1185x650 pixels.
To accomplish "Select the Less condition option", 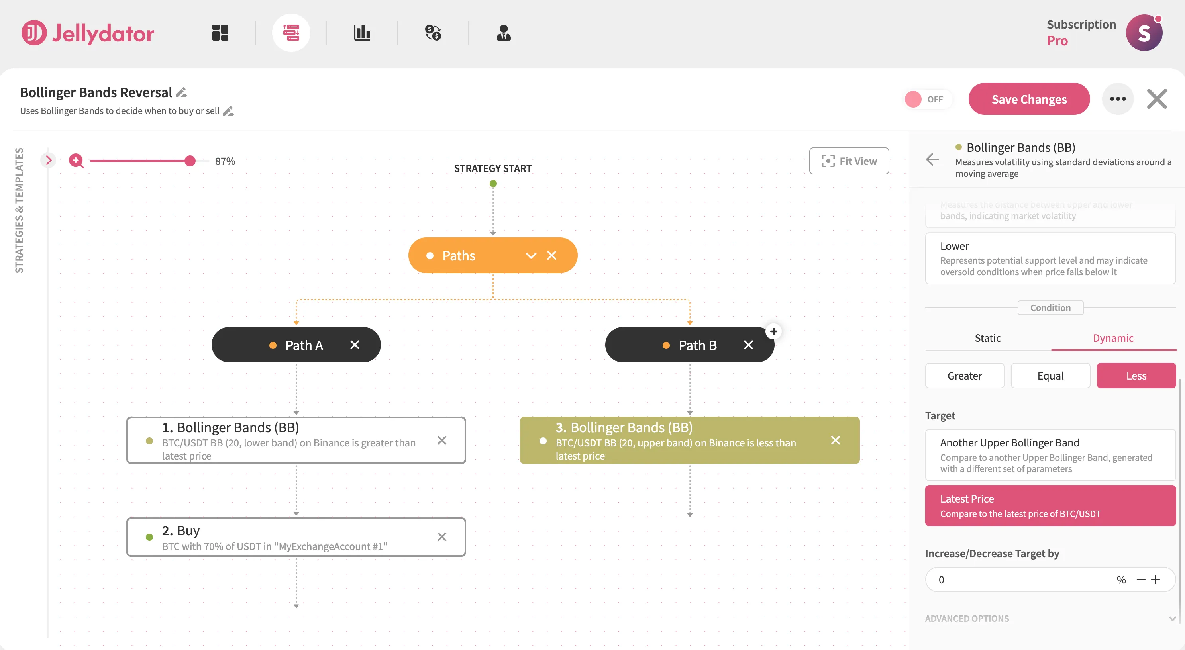I will point(1136,376).
